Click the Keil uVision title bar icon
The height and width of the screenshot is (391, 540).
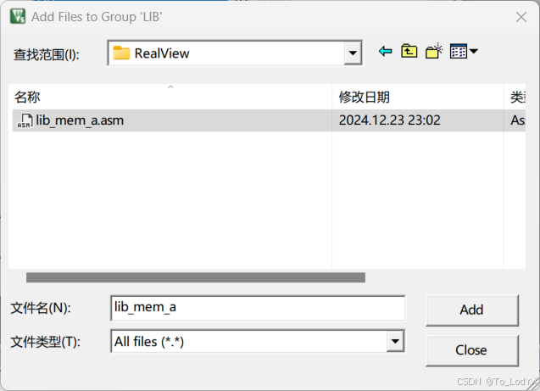click(x=18, y=16)
